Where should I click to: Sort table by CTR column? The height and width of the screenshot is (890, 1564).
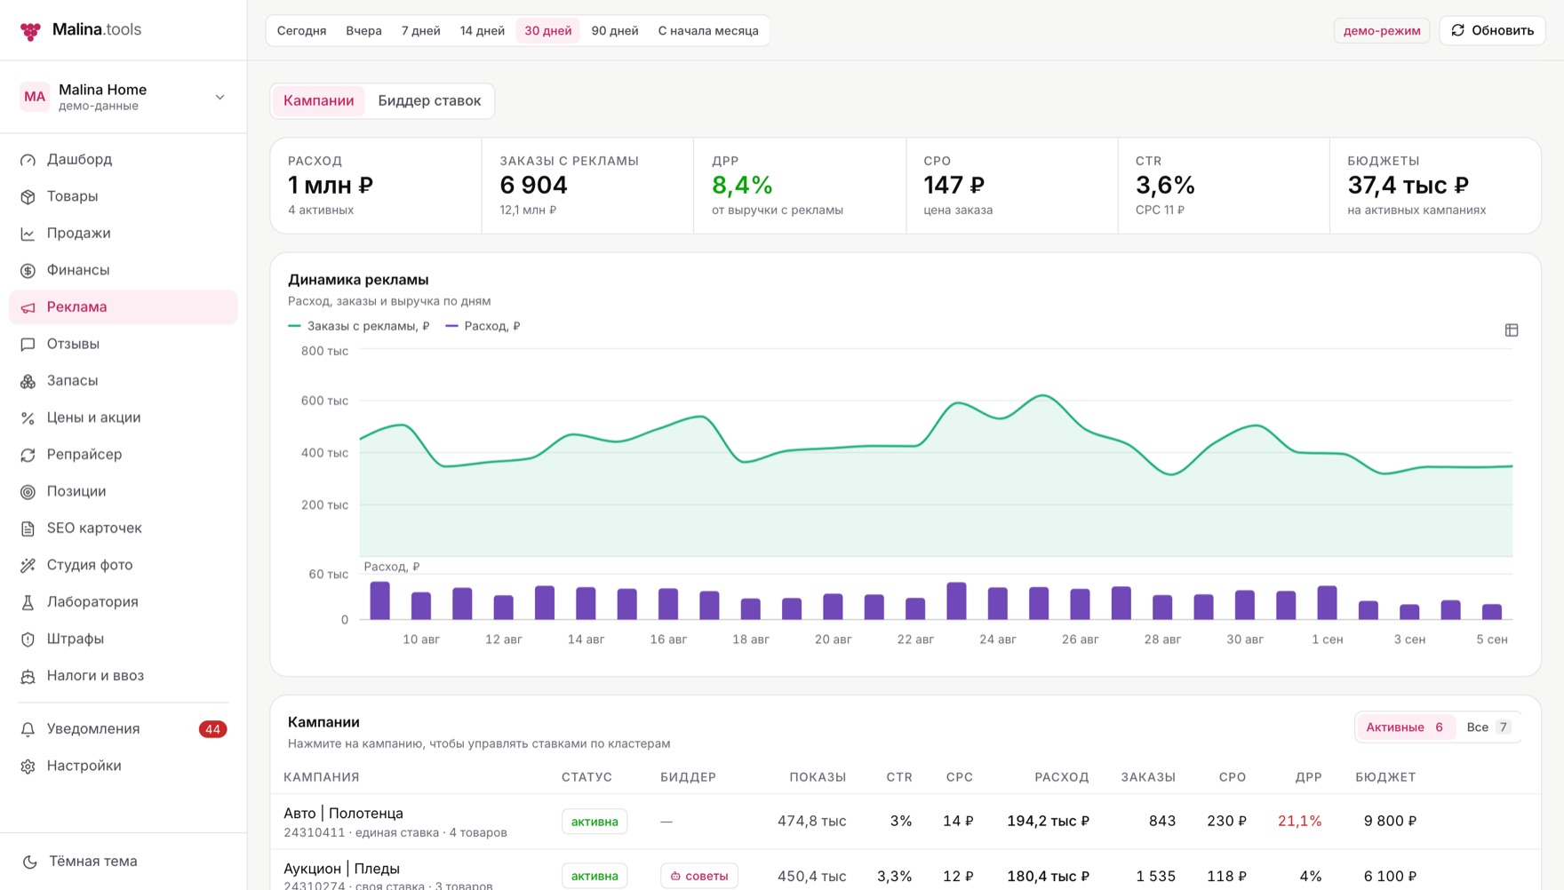pyautogui.click(x=899, y=777)
